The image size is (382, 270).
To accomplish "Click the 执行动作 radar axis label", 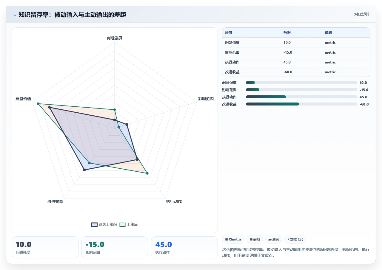I will pos(174,202).
